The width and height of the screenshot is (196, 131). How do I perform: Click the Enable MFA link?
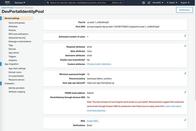click(93, 121)
